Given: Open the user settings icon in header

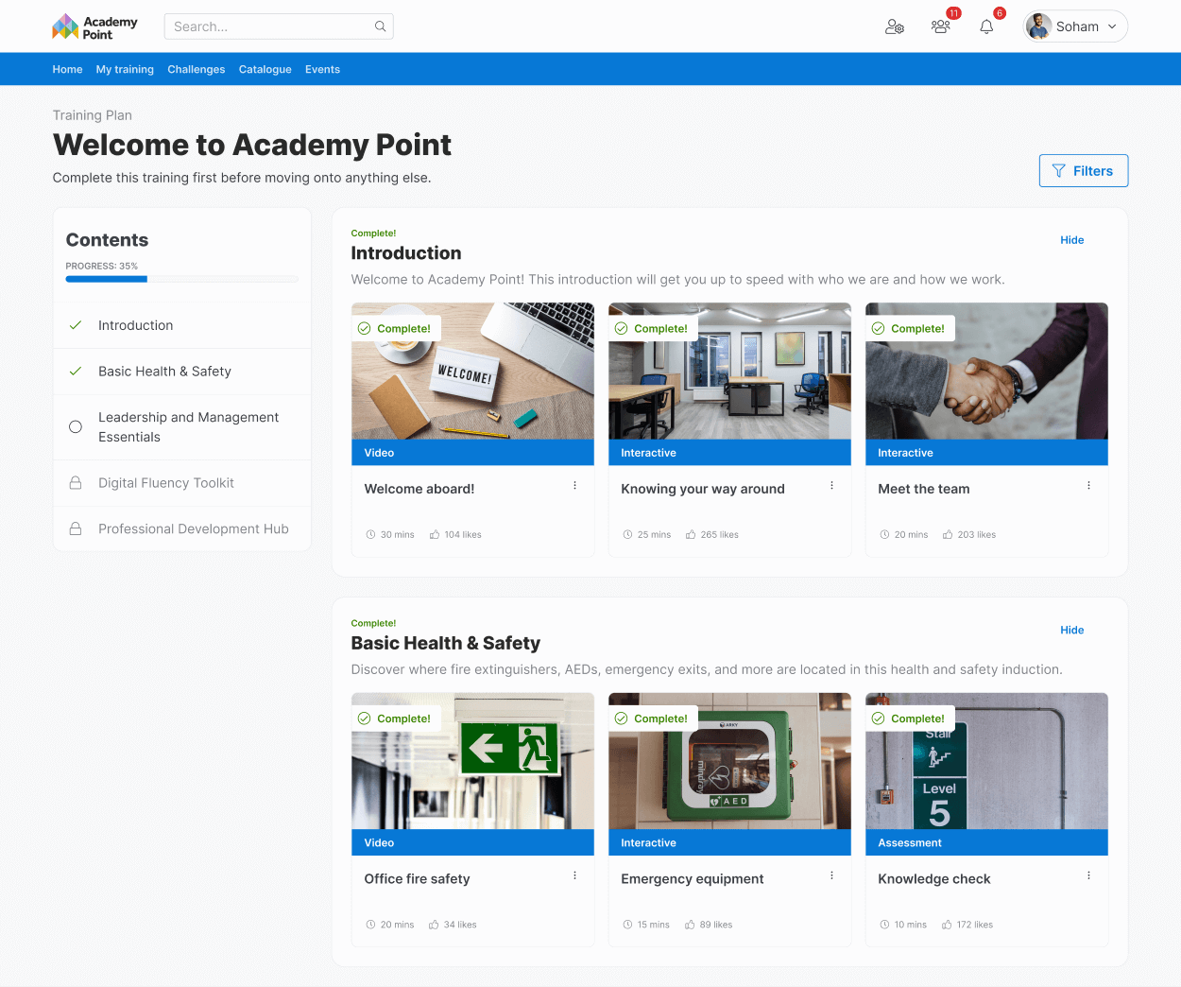Looking at the screenshot, I should [894, 26].
